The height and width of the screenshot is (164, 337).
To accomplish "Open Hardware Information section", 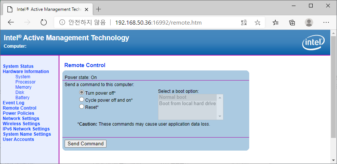I will (26, 72).
